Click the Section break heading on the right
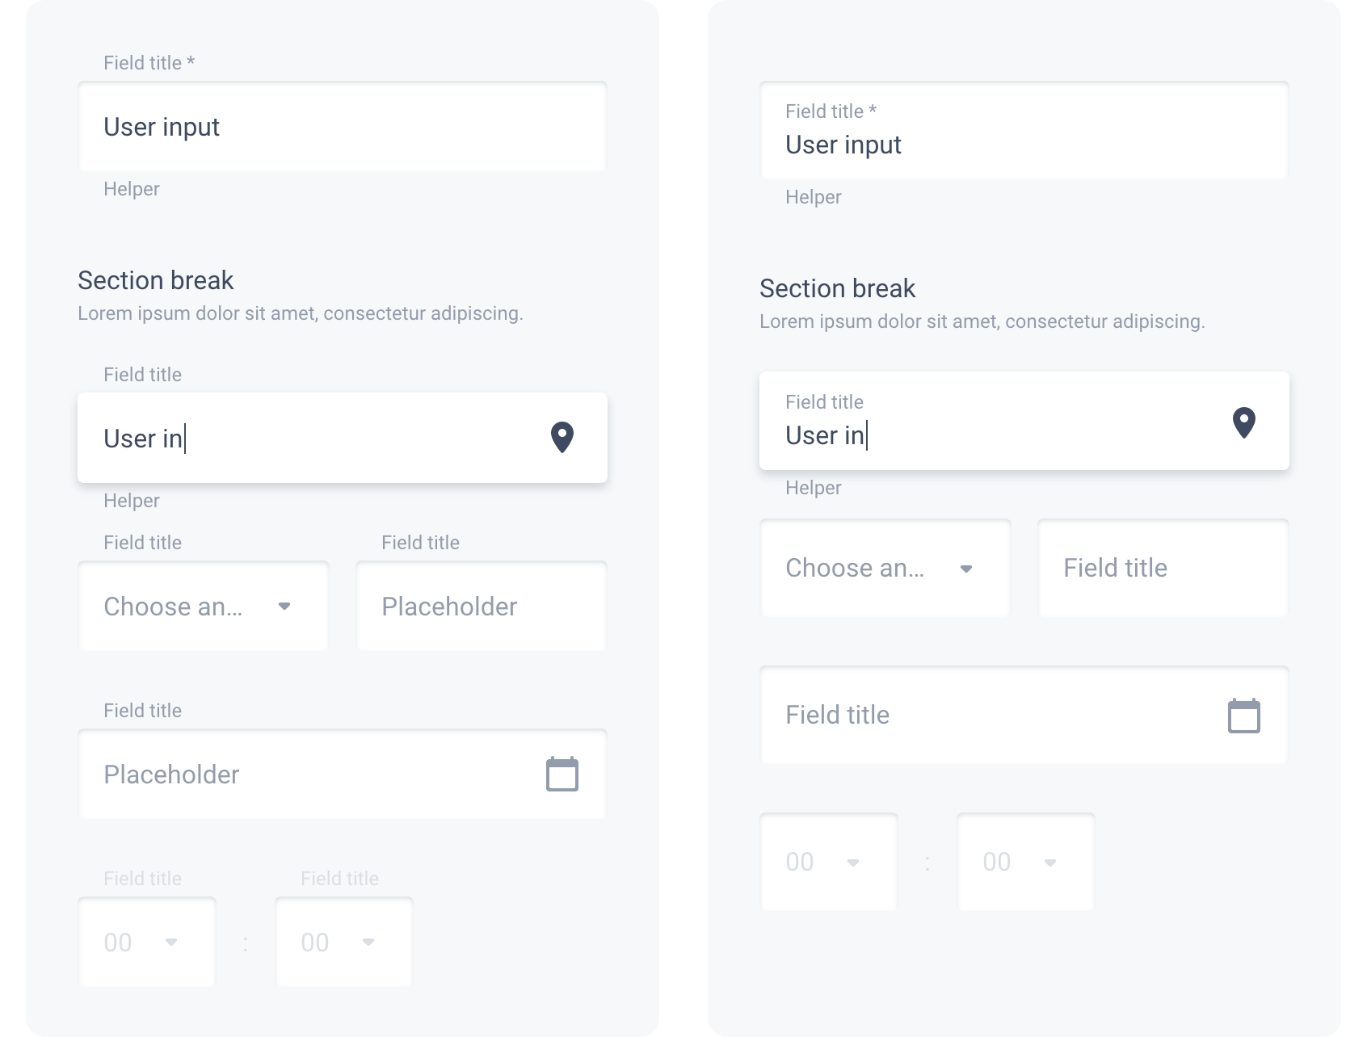This screenshot has width=1367, height=1037. click(x=837, y=288)
